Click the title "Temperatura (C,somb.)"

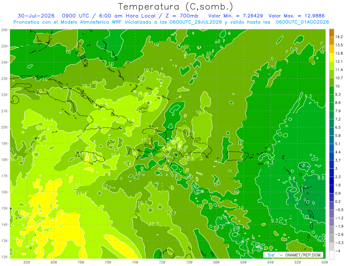176,7
